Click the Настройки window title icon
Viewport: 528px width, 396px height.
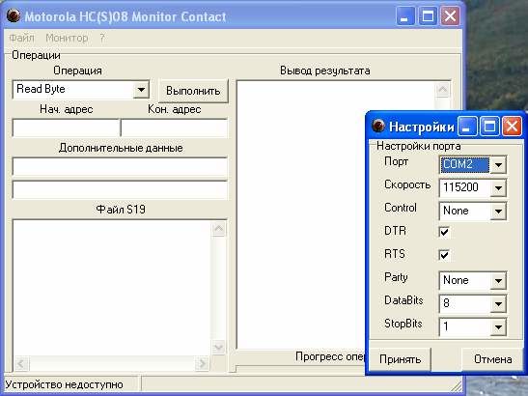pyautogui.click(x=378, y=126)
